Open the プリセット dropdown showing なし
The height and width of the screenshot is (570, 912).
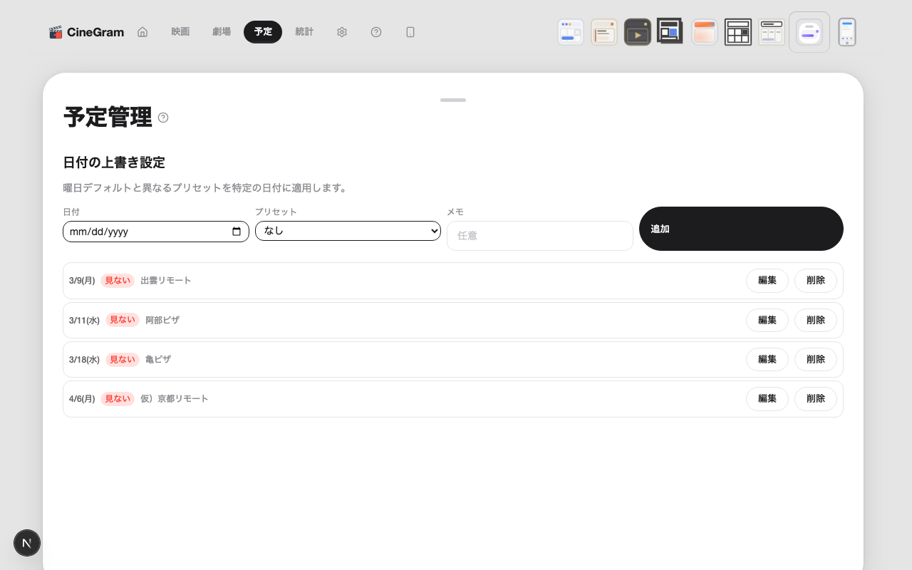coord(348,231)
